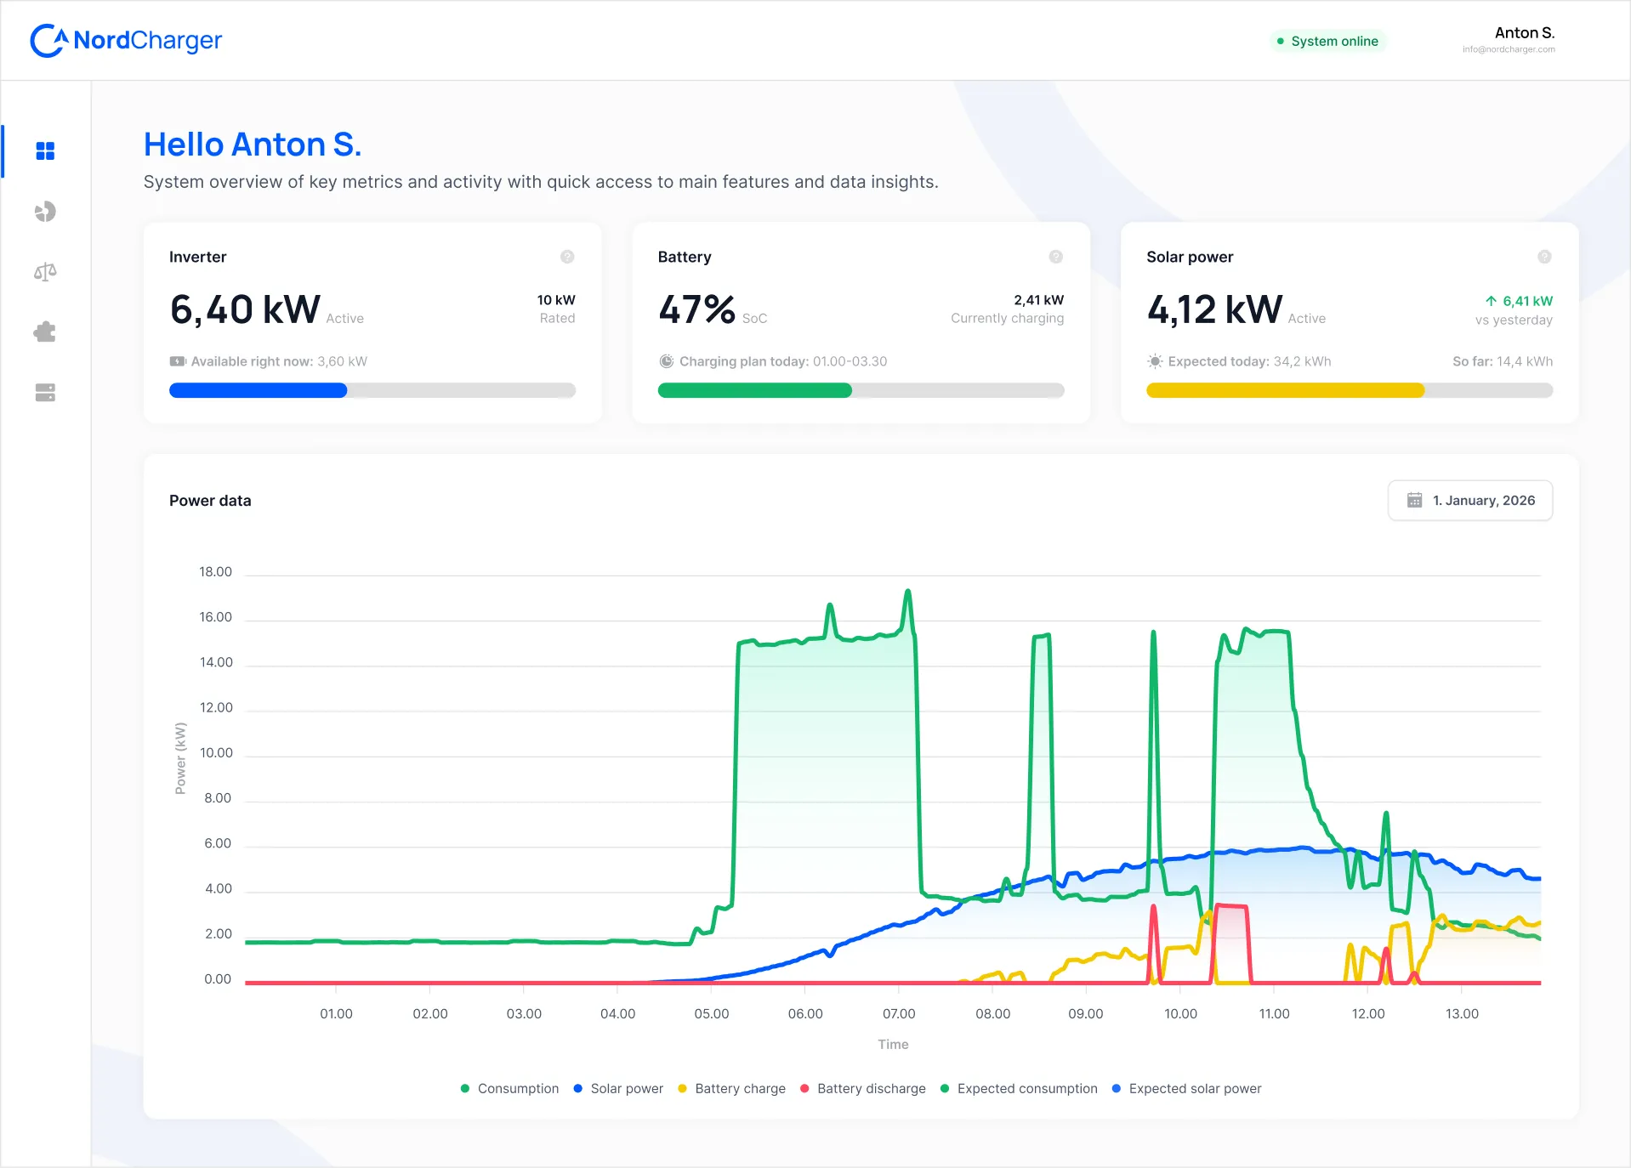
Task: Click the Solar power card help icon
Action: [1544, 257]
